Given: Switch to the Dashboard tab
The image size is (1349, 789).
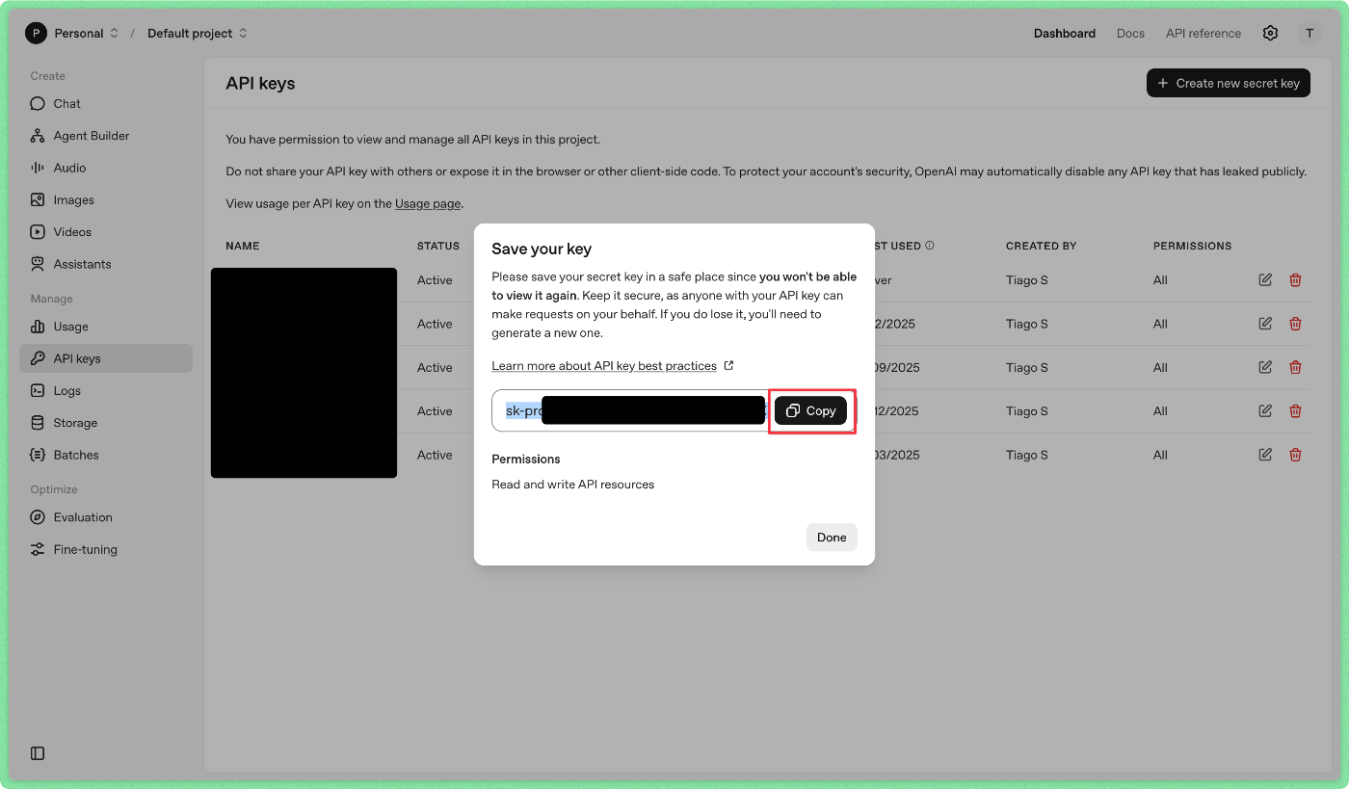Looking at the screenshot, I should [x=1065, y=33].
